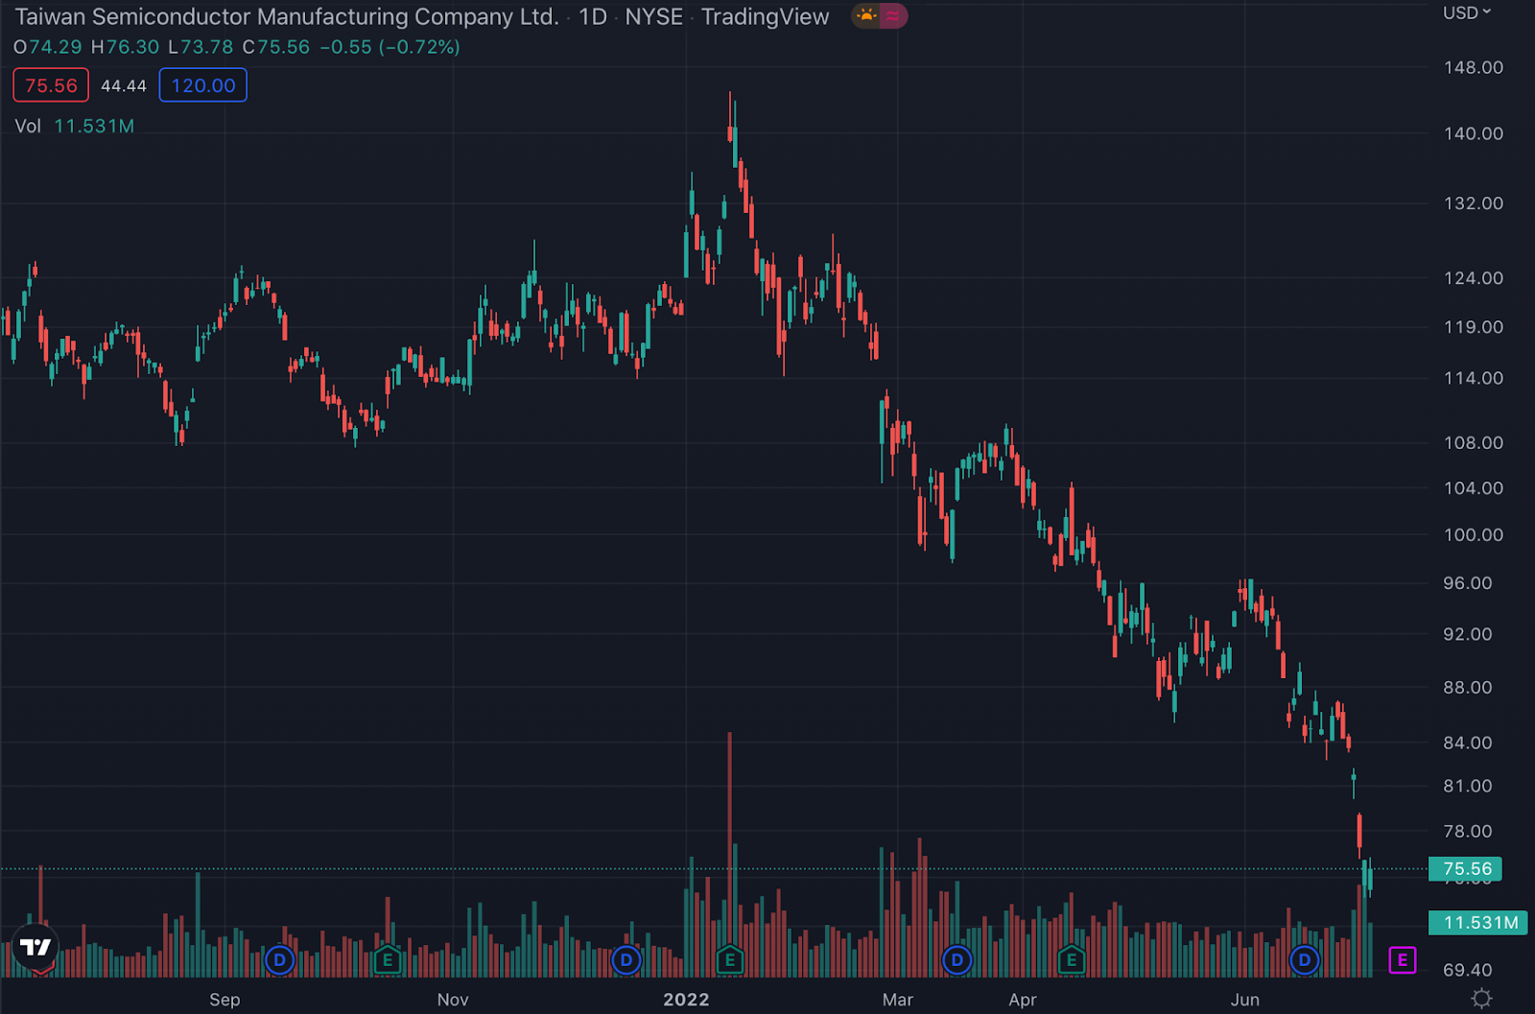This screenshot has width=1535, height=1014.
Task: Open the USD currency dropdown
Action: tap(1466, 12)
